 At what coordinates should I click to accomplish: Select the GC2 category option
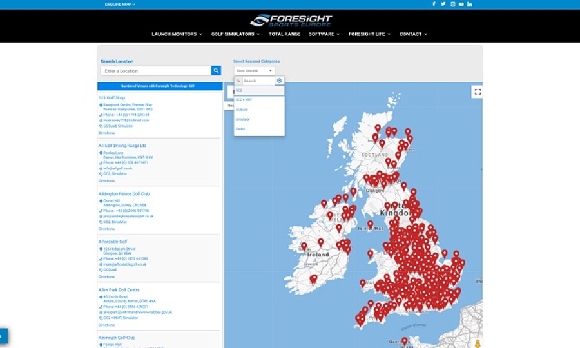pos(259,90)
